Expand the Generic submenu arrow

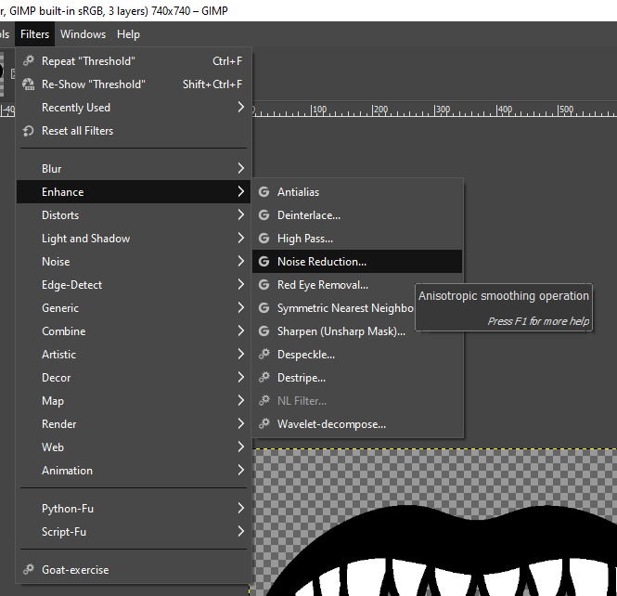[241, 308]
